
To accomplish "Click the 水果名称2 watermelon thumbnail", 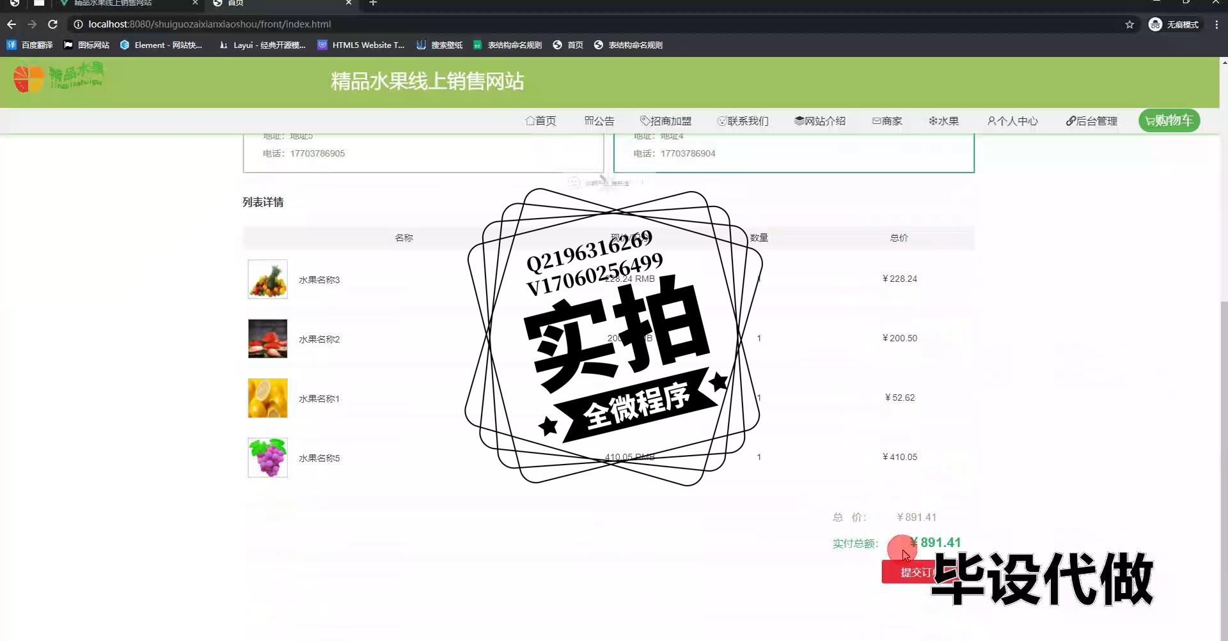I will point(267,339).
